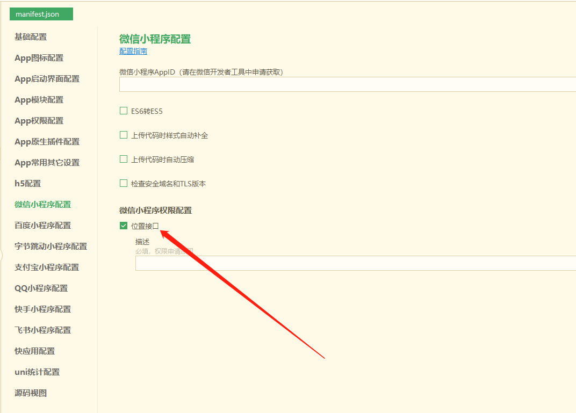This screenshot has height=413, width=576.
Task: Enable ES6转ES5 checkbox
Action: pos(124,111)
